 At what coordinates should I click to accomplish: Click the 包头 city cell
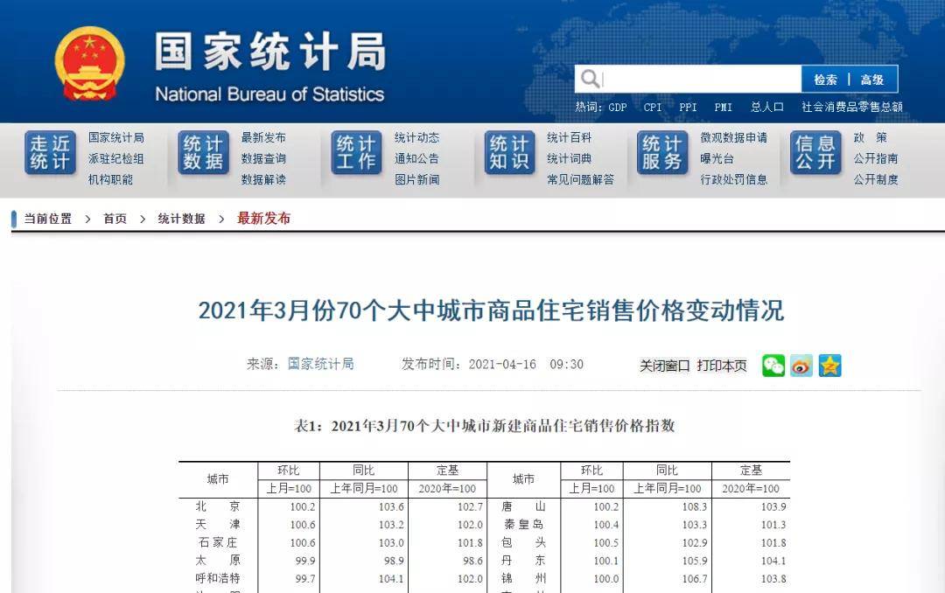pos(523,542)
